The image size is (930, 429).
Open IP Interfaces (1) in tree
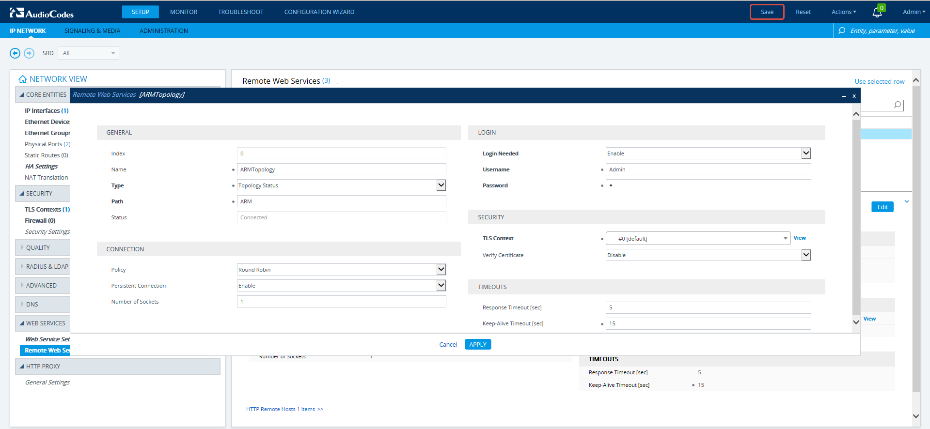coord(47,111)
